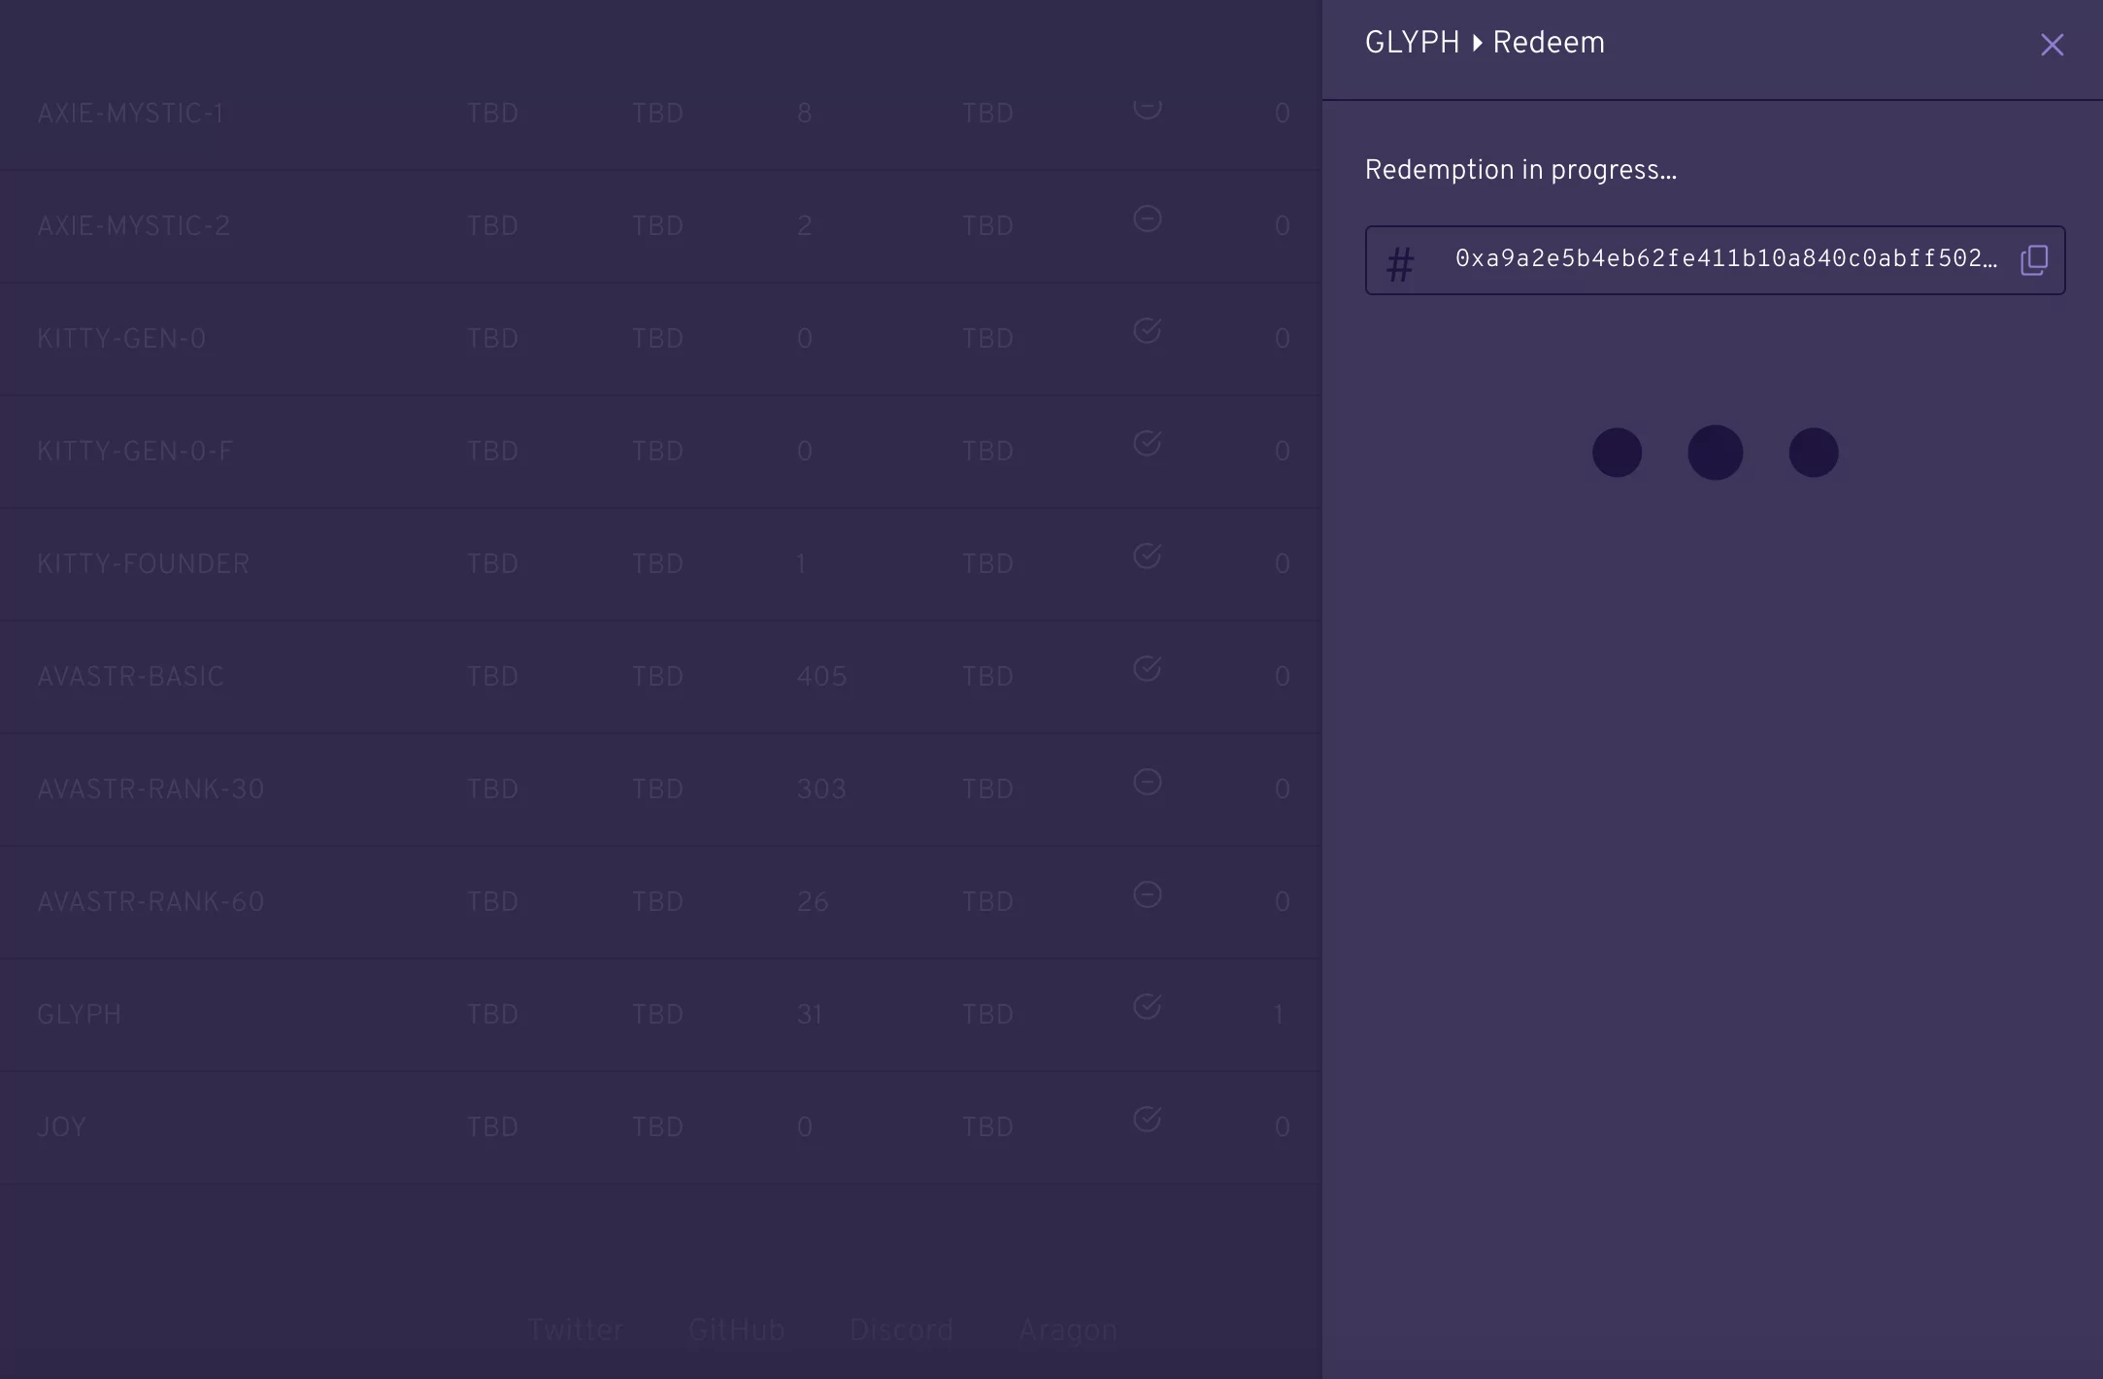2103x1379 pixels.
Task: Select the GLYPH fund row name
Action: click(80, 1015)
